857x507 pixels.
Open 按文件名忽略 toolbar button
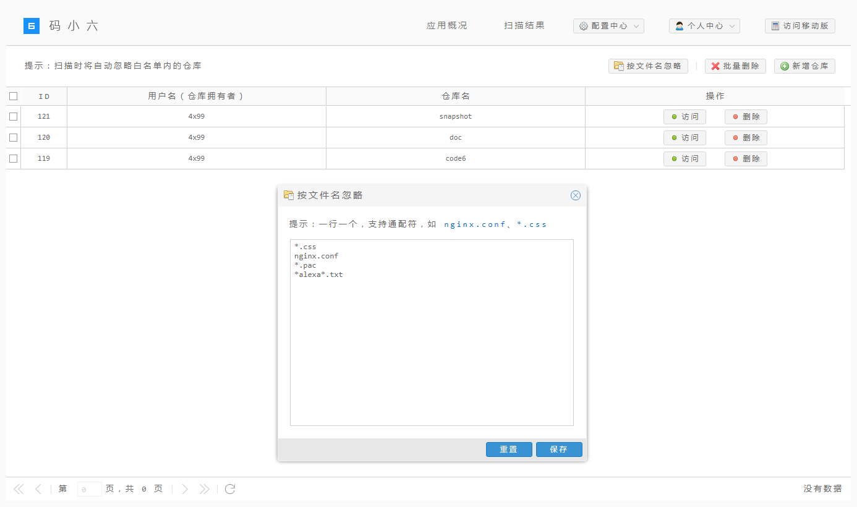(x=648, y=66)
